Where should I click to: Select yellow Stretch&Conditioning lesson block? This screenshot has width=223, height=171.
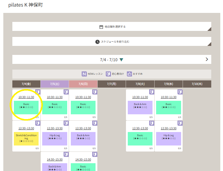(x=26, y=139)
